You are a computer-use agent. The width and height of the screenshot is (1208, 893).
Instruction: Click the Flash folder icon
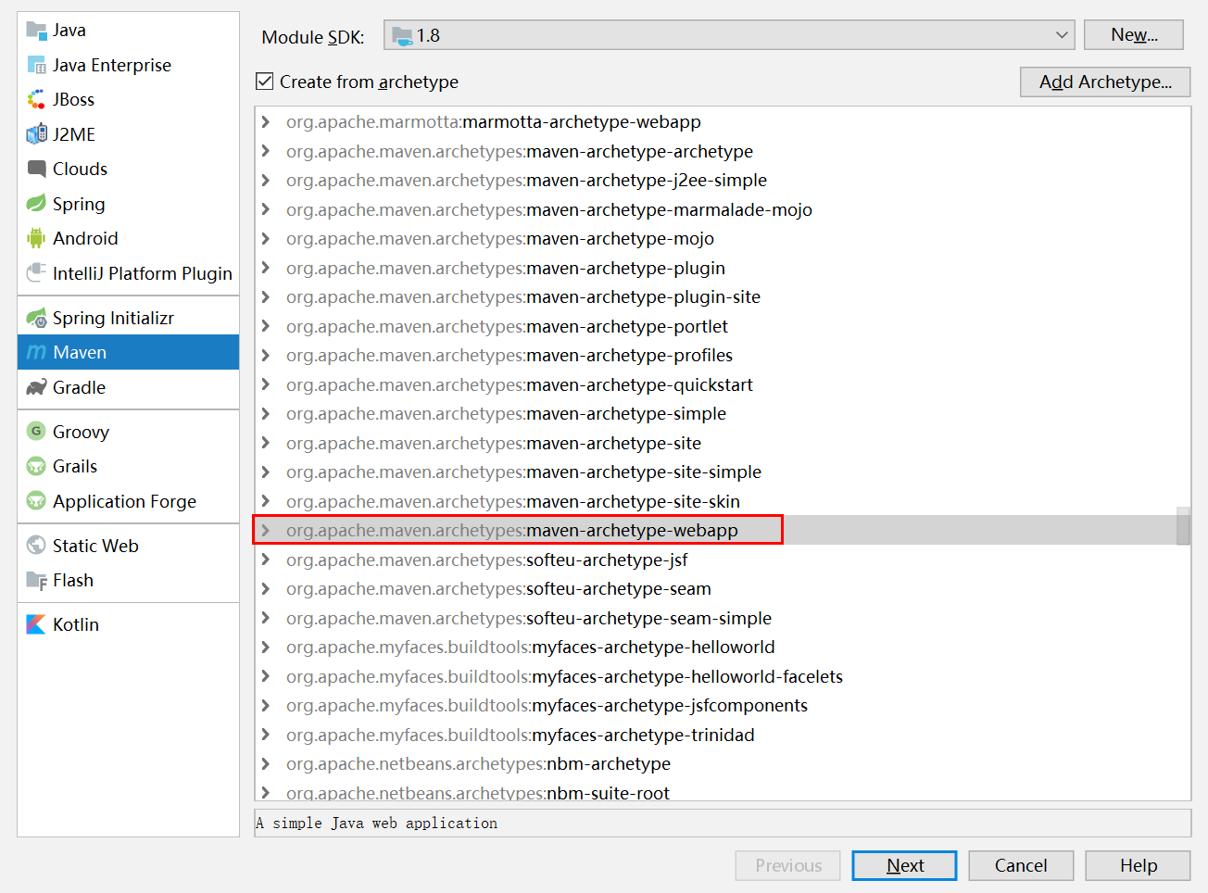(x=36, y=580)
